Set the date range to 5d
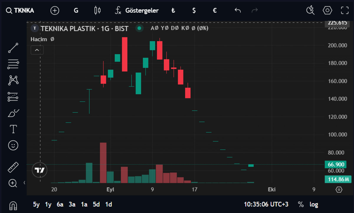This screenshot has height=213, width=354. coord(96,204)
